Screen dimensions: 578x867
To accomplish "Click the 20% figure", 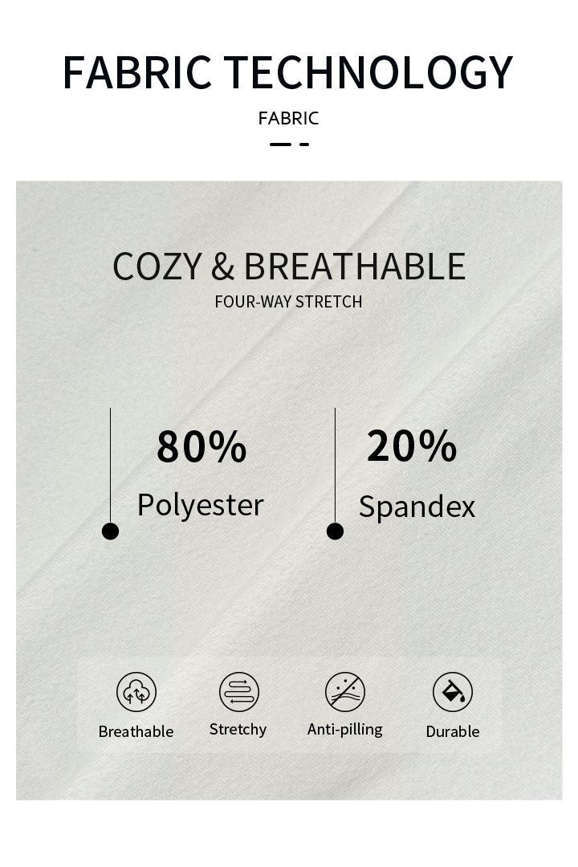I will 412,446.
